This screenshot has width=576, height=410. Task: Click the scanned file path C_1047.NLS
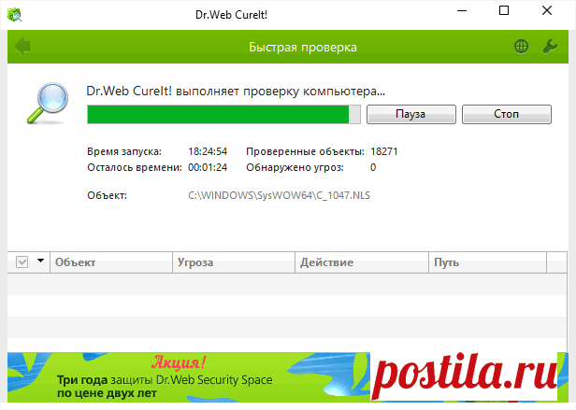click(x=279, y=195)
